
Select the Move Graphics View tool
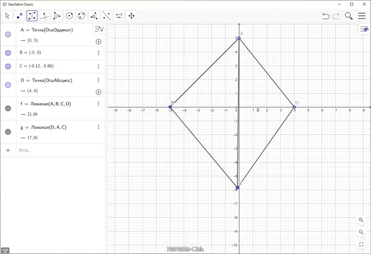pos(131,16)
